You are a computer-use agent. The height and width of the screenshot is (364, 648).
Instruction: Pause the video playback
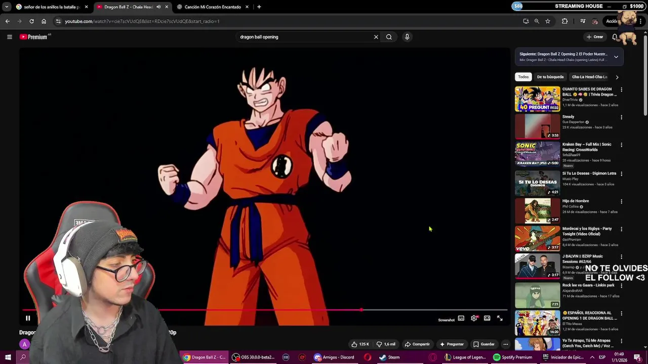[28, 318]
